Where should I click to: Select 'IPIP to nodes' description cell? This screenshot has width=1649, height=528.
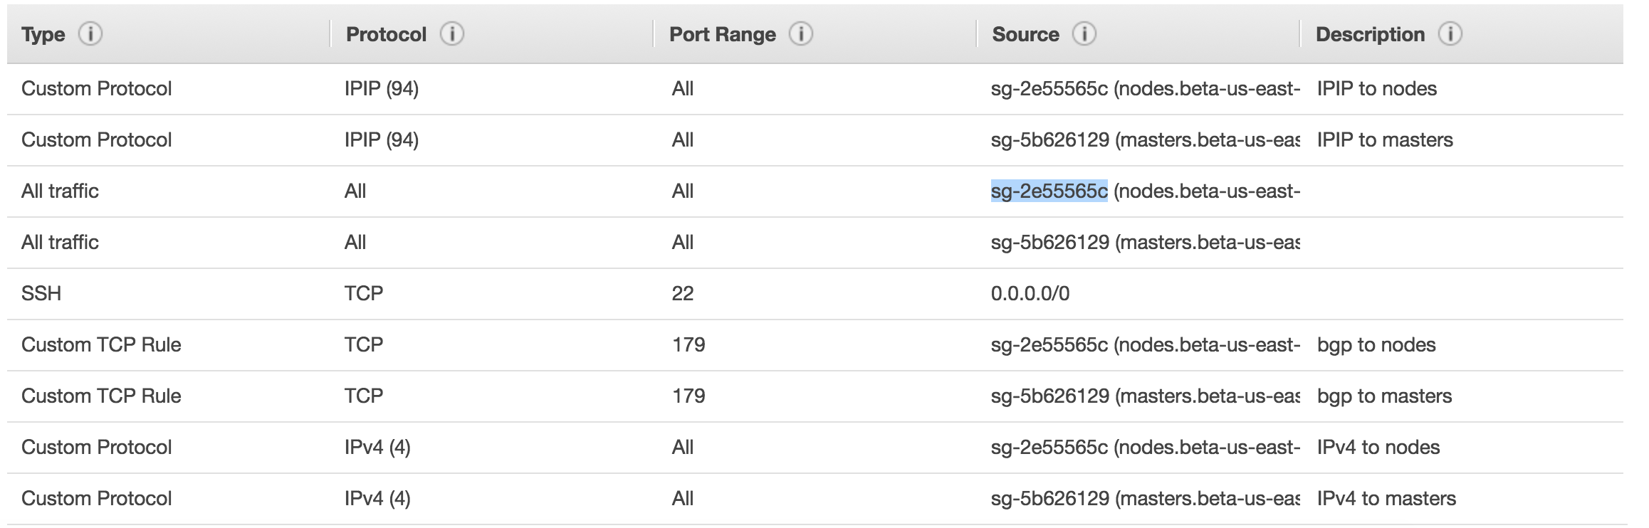pos(1376,88)
